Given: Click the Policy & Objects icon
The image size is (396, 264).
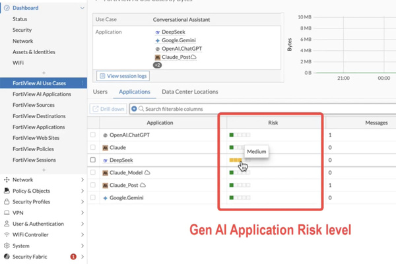Looking at the screenshot, I should point(7,191).
